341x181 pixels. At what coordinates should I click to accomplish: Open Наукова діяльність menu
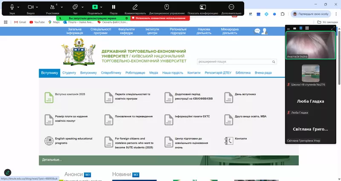pos(204,31)
